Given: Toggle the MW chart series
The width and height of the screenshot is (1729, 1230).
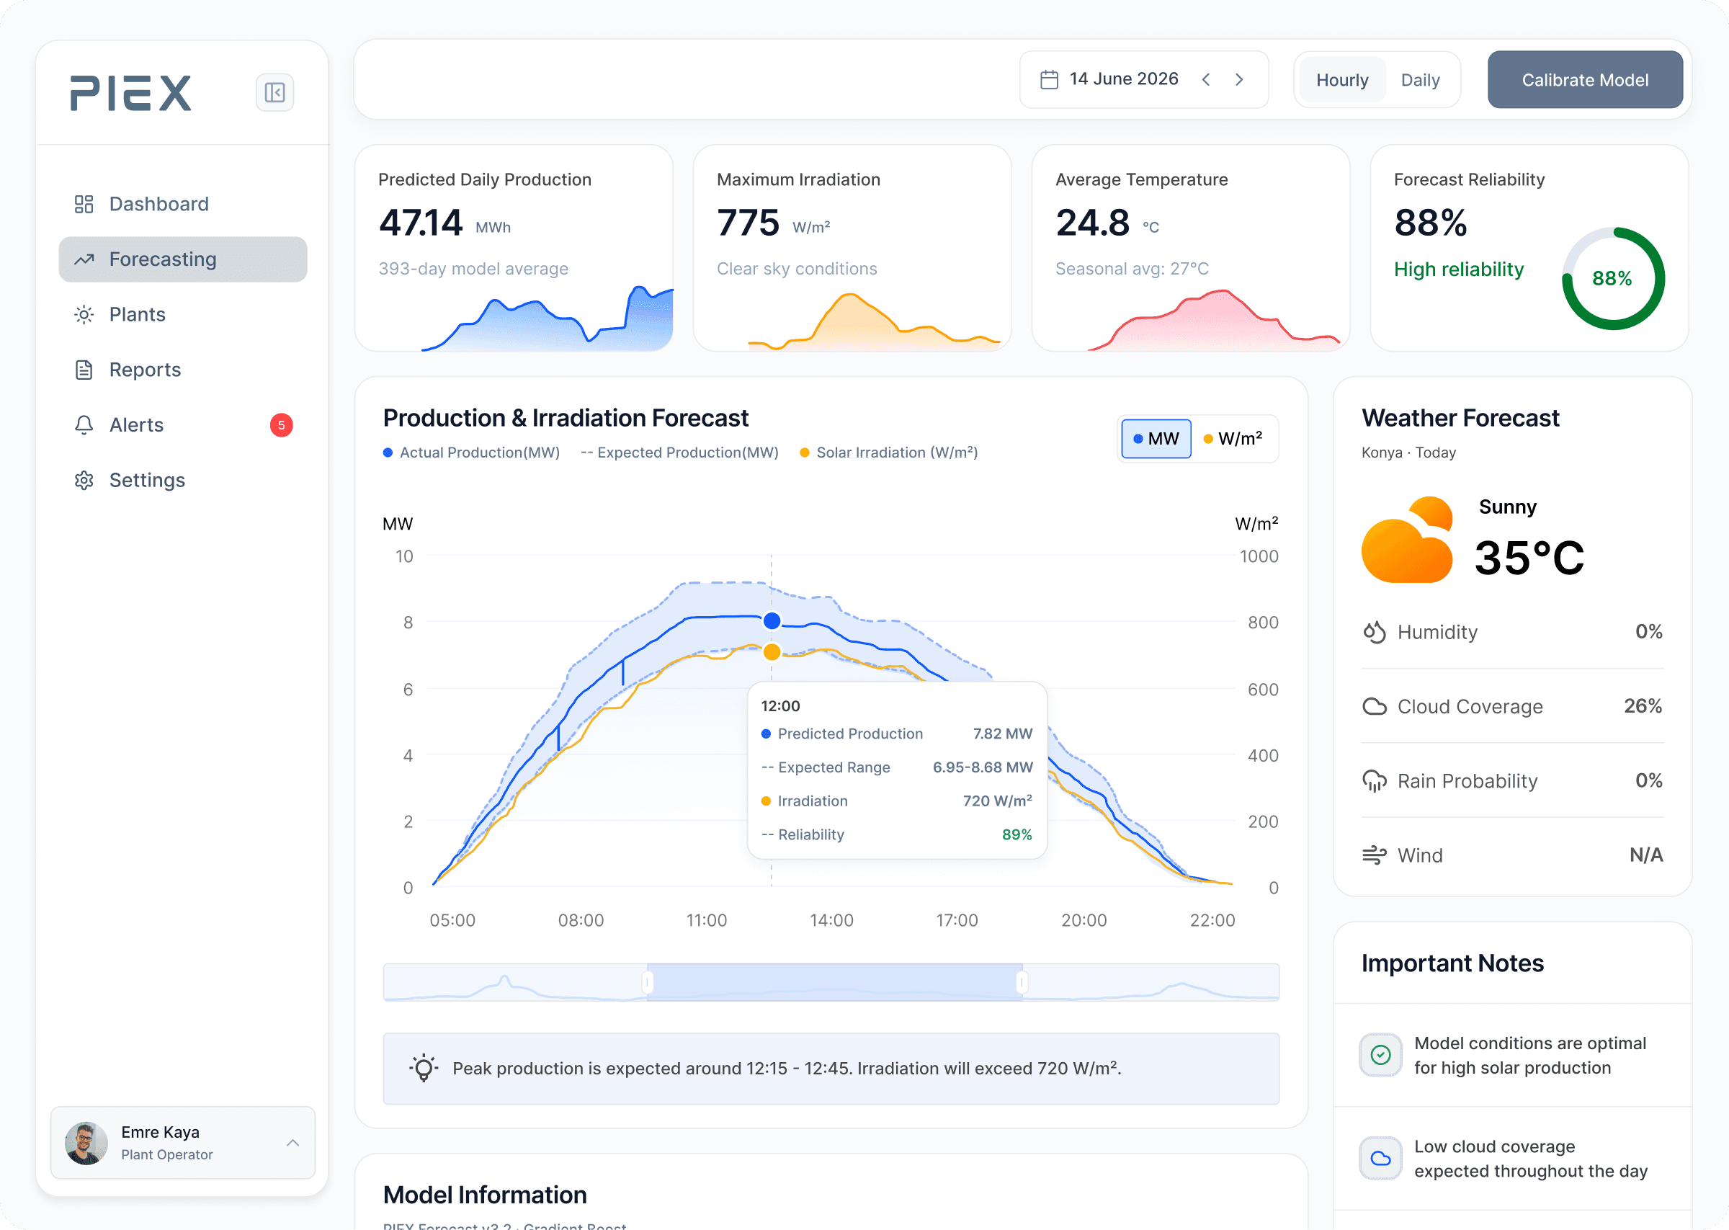Looking at the screenshot, I should click(1156, 439).
